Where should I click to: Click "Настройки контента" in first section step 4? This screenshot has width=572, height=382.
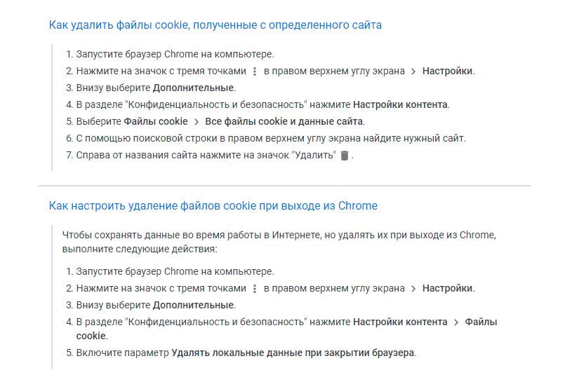pyautogui.click(x=400, y=105)
